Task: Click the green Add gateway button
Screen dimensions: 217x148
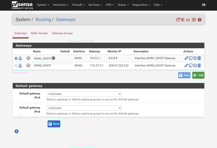Action: pos(198,75)
